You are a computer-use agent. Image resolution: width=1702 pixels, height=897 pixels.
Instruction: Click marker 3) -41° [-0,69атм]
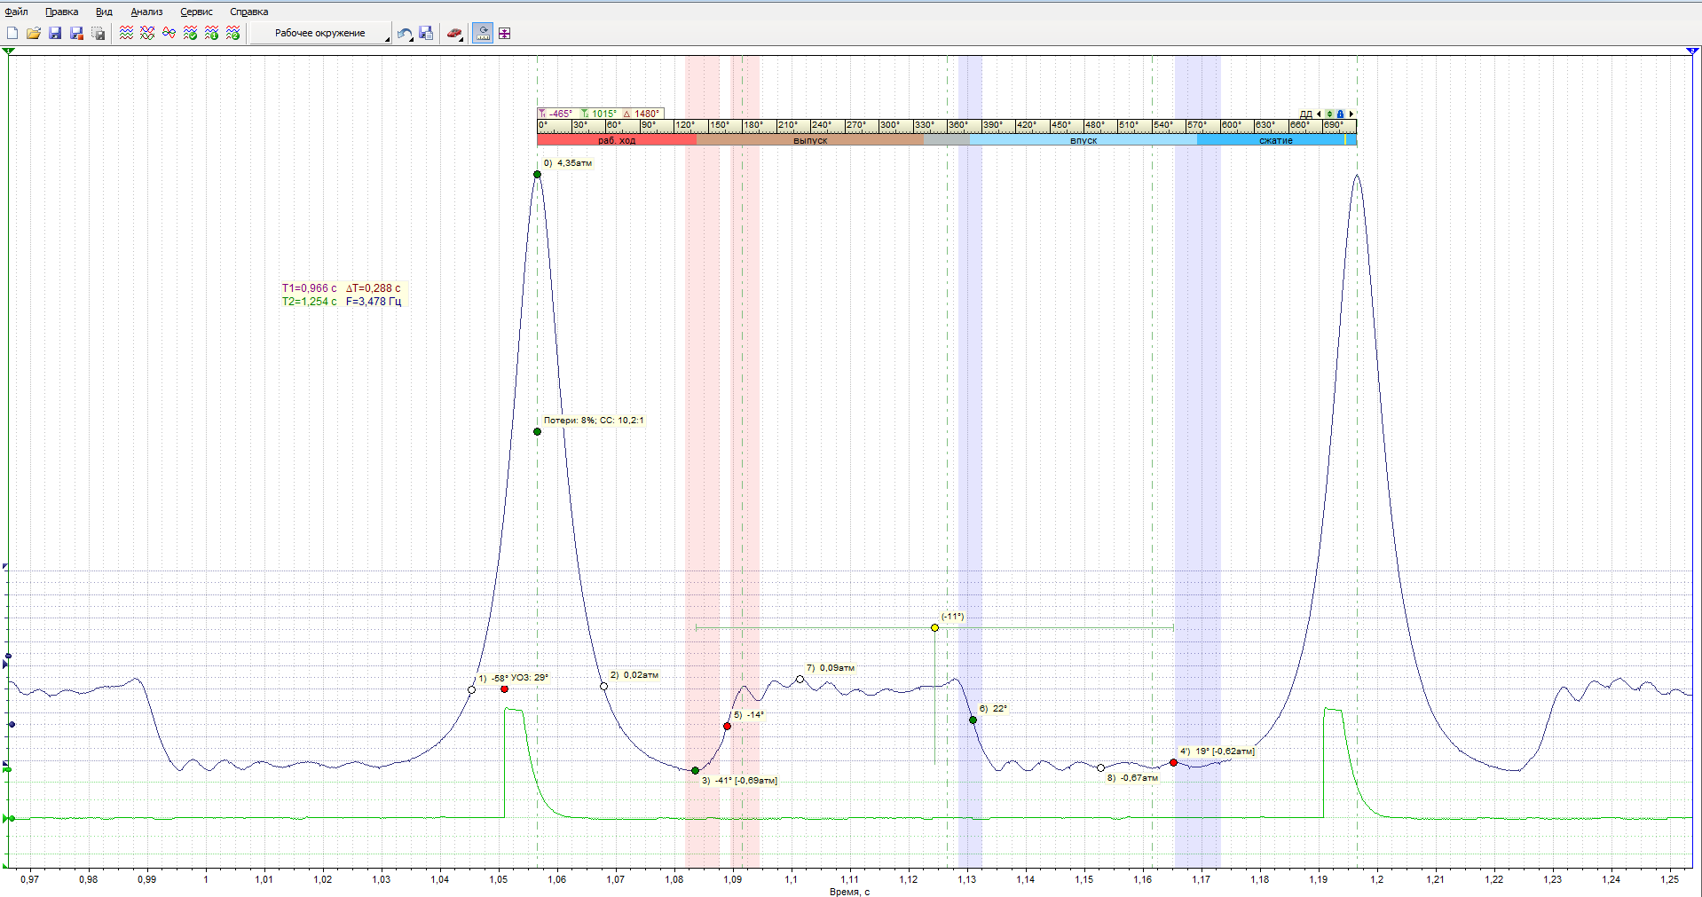tap(695, 770)
